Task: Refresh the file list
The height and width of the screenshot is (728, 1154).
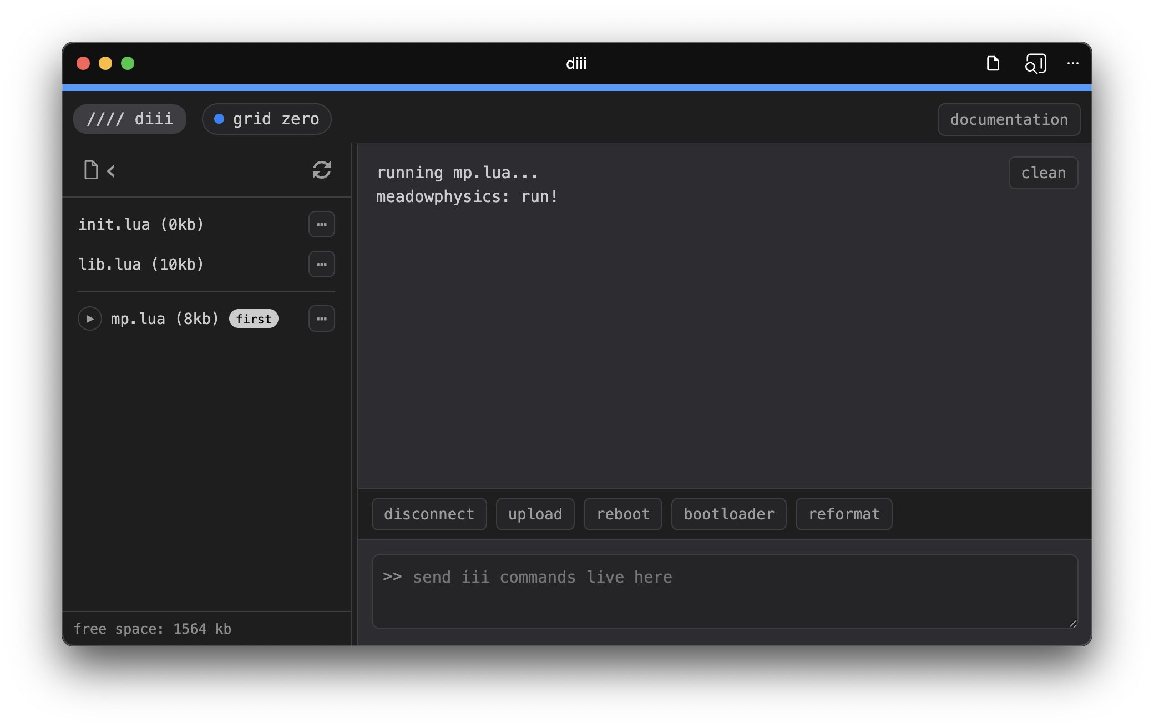Action: point(322,170)
